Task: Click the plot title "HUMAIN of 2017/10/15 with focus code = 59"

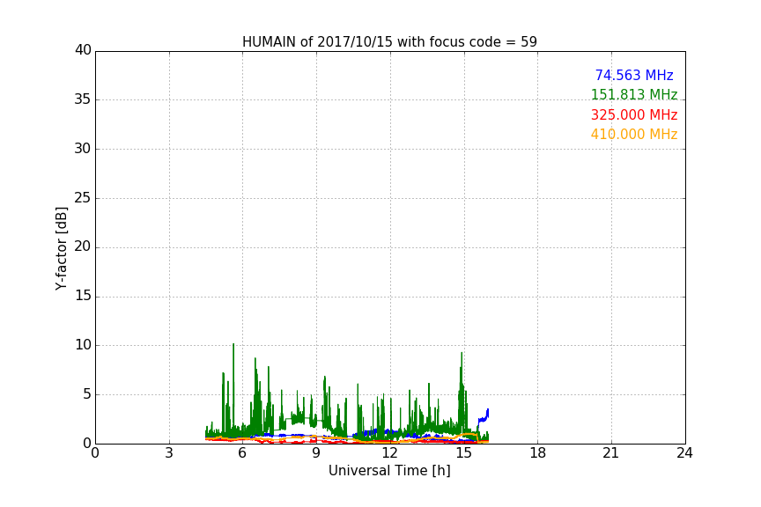Action: [389, 41]
